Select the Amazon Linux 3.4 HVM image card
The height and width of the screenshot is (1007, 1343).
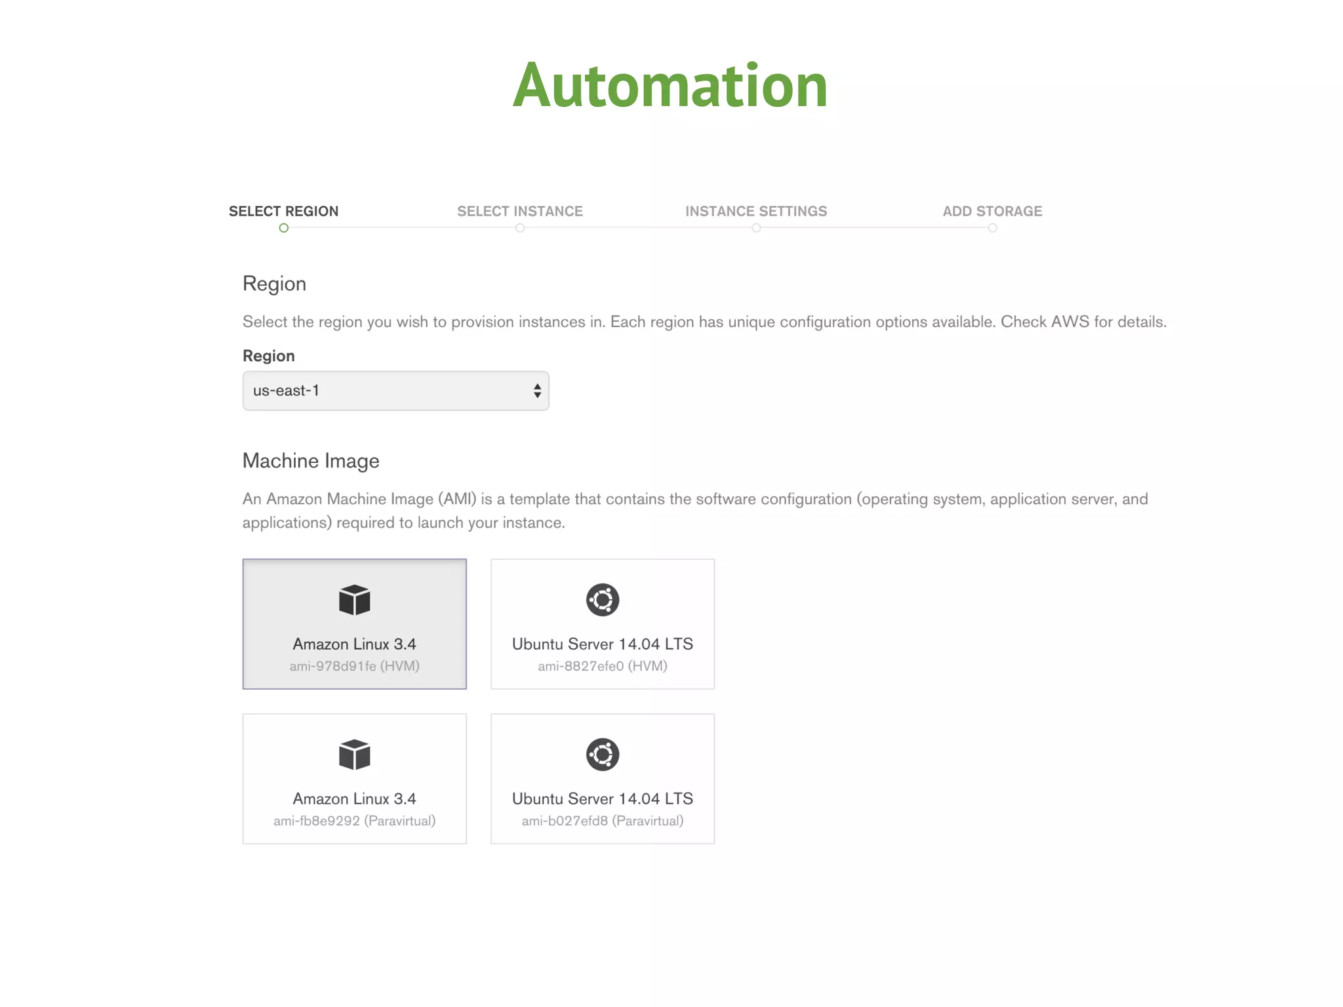pos(354,624)
